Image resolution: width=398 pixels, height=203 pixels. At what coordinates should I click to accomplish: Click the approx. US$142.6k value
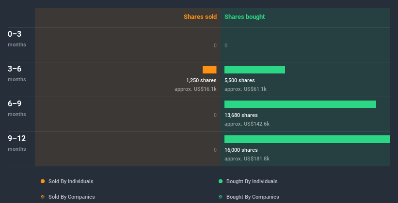pos(247,124)
